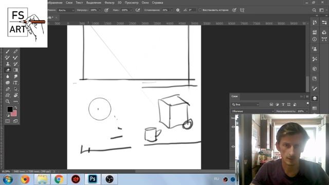Open the Фильтр menu

pyautogui.click(x=109, y=3)
